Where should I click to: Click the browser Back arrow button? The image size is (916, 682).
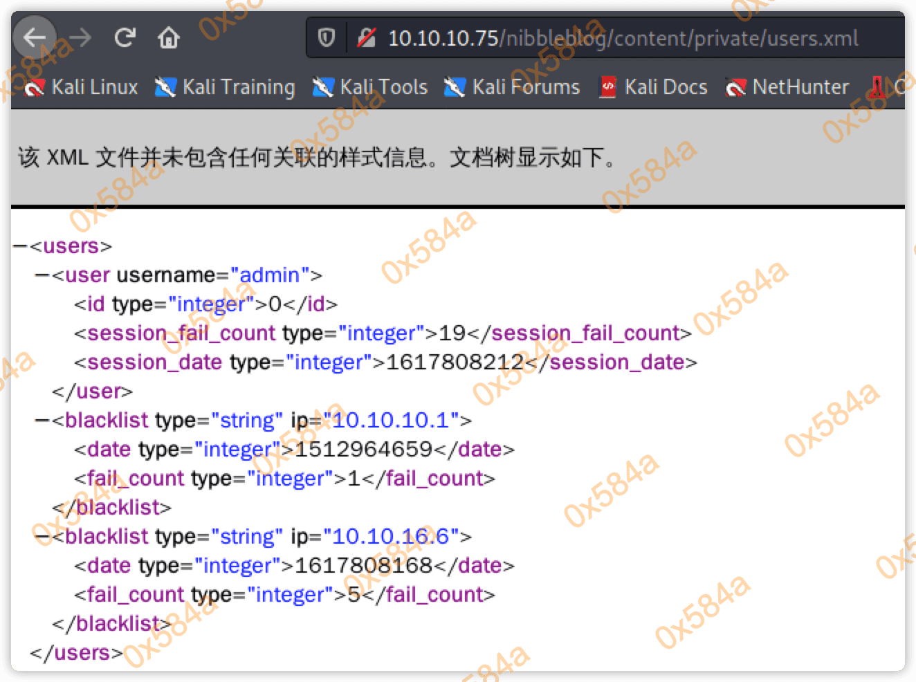pos(34,37)
